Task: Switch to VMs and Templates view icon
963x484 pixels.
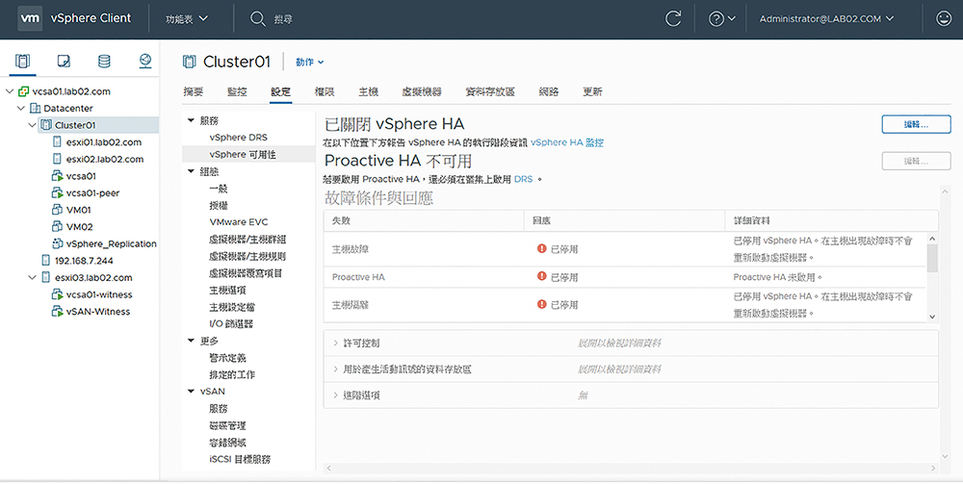Action: 64,61
